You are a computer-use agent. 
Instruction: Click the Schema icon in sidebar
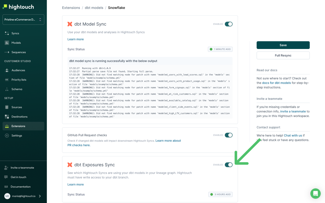[x=7, y=89]
